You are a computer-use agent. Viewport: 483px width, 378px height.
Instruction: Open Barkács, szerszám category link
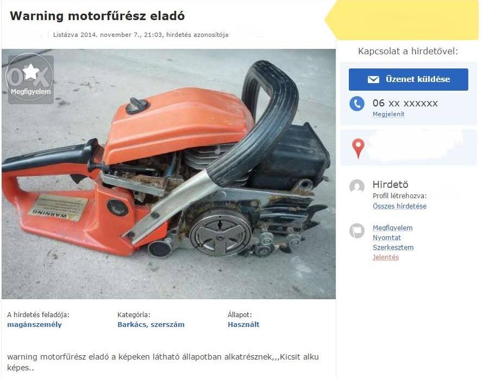[x=151, y=324]
